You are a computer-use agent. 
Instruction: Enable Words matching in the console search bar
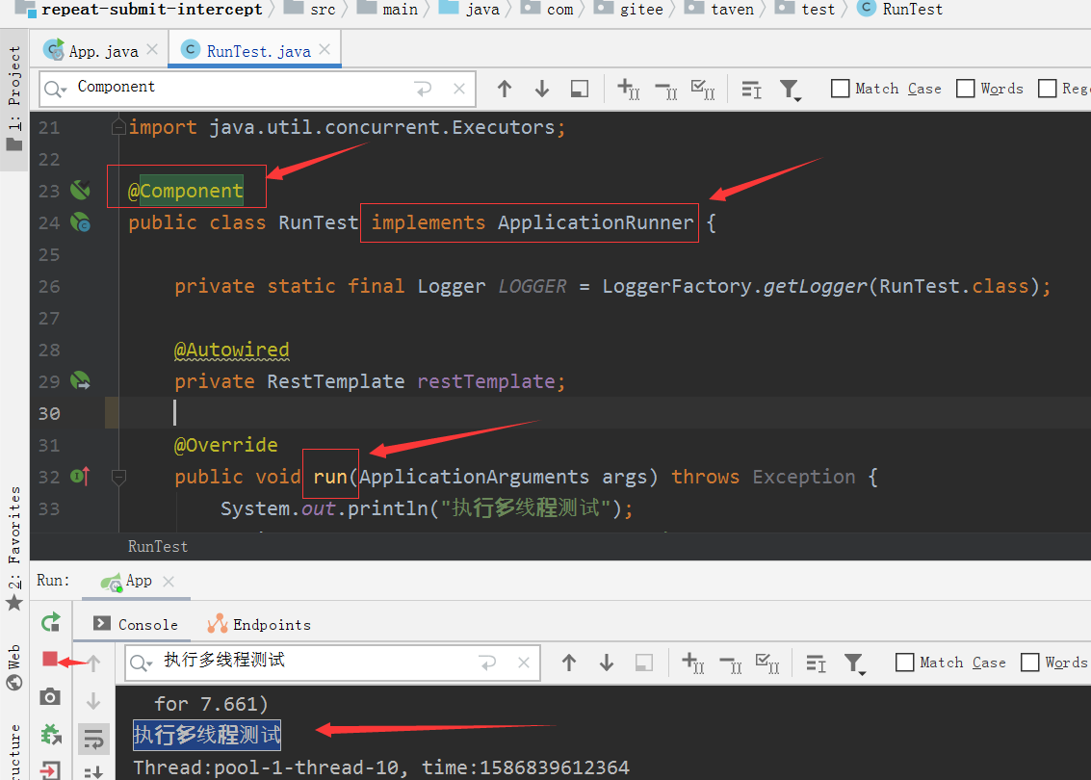[x=1027, y=663]
